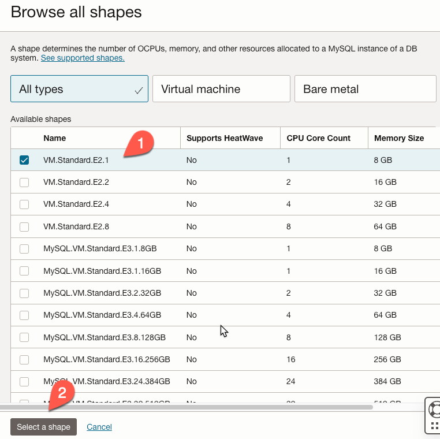Click the Memory Size column header

pos(399,138)
